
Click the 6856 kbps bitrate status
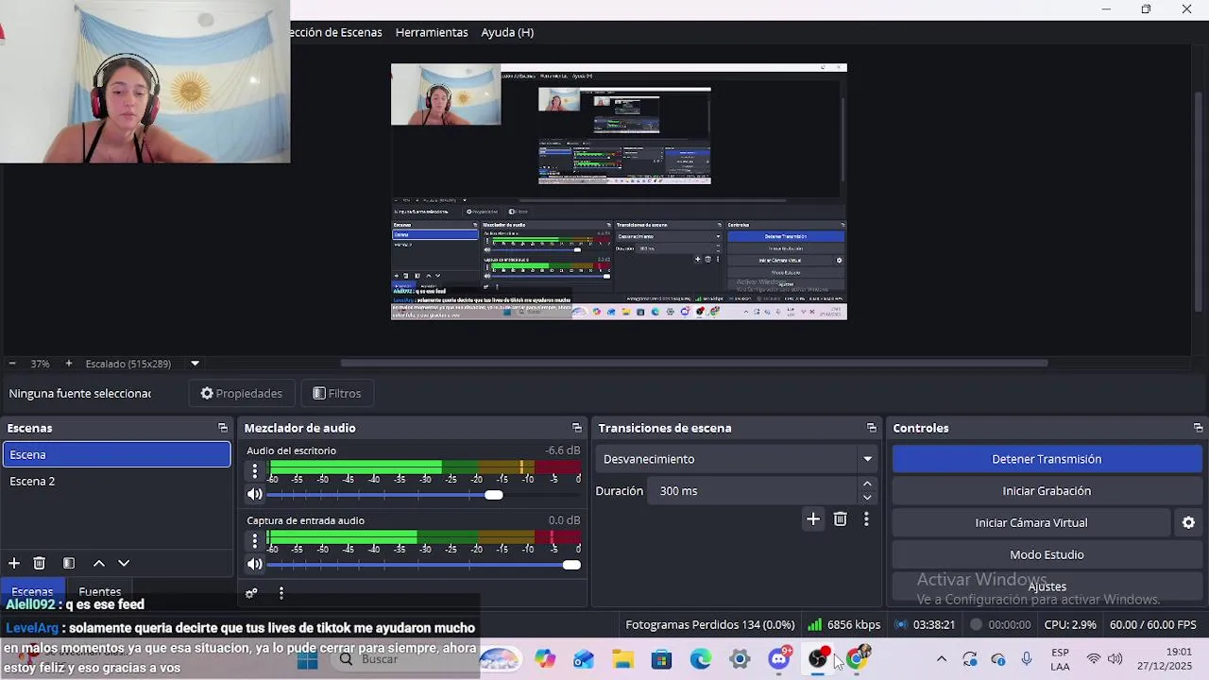coord(843,624)
